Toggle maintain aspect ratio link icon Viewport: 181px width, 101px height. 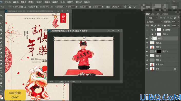[x=52, y=7]
